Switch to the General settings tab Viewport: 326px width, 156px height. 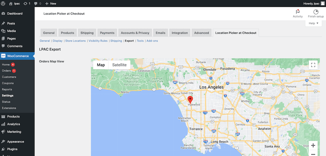point(49,33)
